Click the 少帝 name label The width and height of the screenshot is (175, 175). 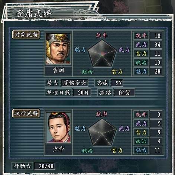click(58, 149)
